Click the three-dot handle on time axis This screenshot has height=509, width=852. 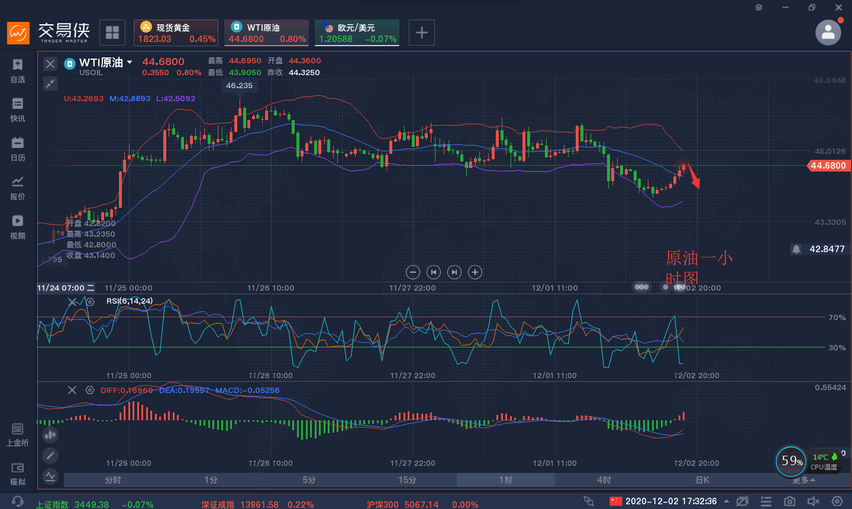(641, 287)
